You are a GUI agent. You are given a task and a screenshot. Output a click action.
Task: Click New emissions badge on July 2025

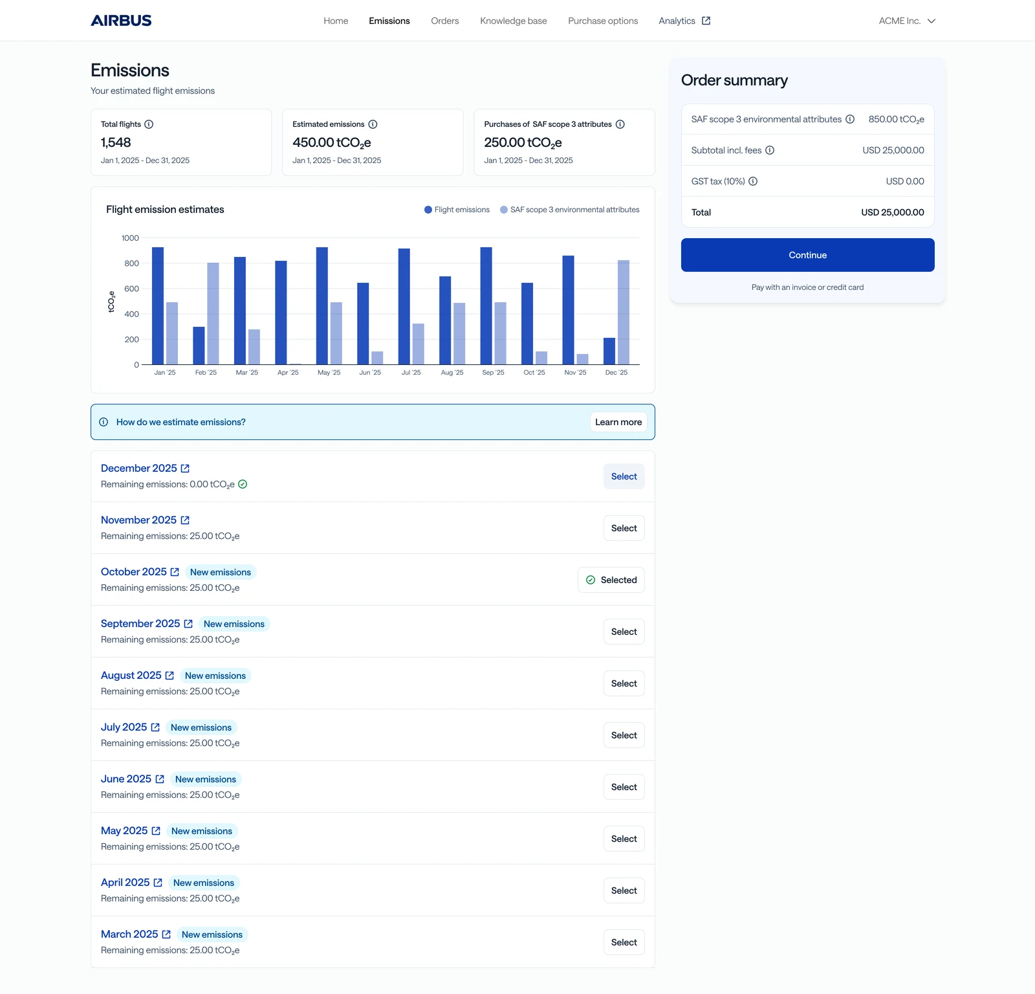[201, 727]
